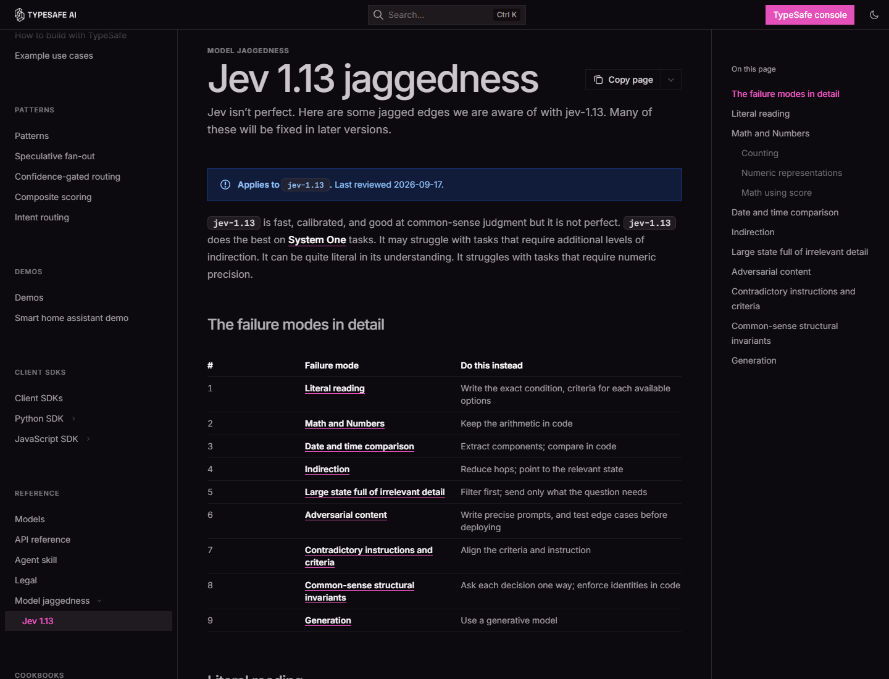Click the TypeSafe AI logo
This screenshot has width=889, height=679.
pyautogui.click(x=46, y=15)
